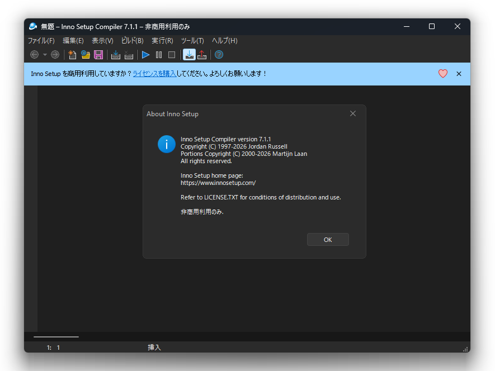The height and width of the screenshot is (371, 495).
Task: Click the resize grip at the status bar corner
Action: 465,349
